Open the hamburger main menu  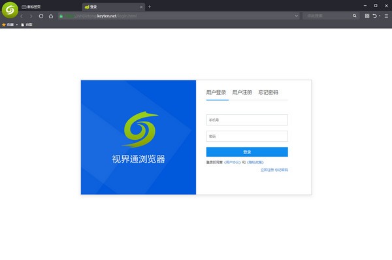[x=386, y=16]
